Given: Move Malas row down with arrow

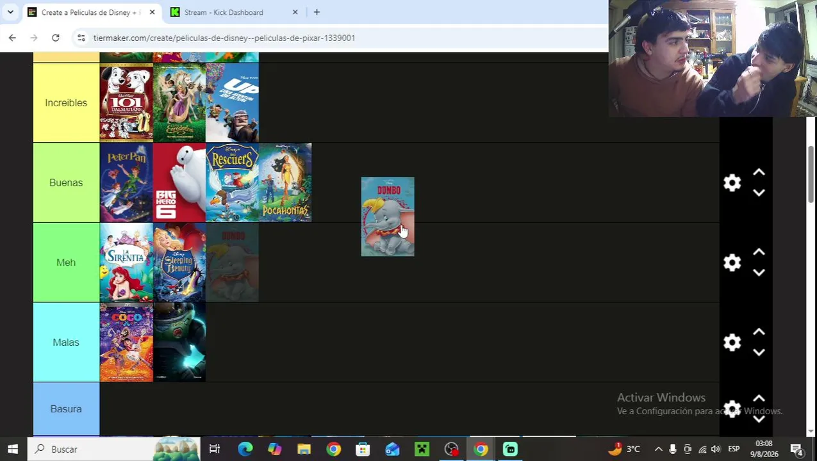Looking at the screenshot, I should (759, 353).
